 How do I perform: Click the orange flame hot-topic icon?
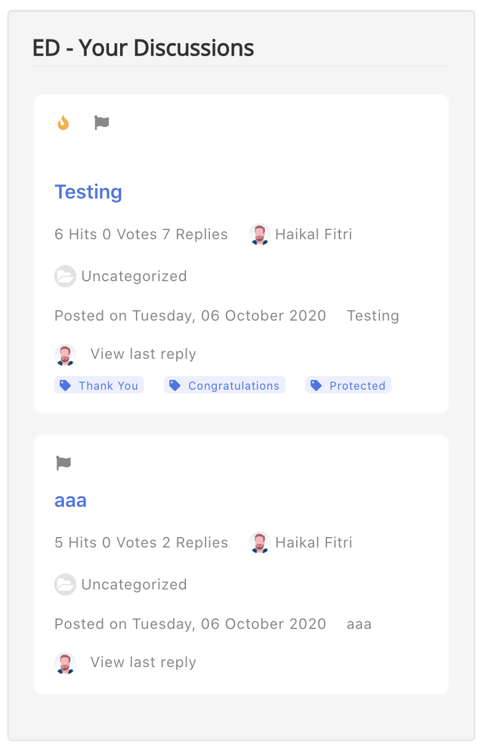point(63,123)
